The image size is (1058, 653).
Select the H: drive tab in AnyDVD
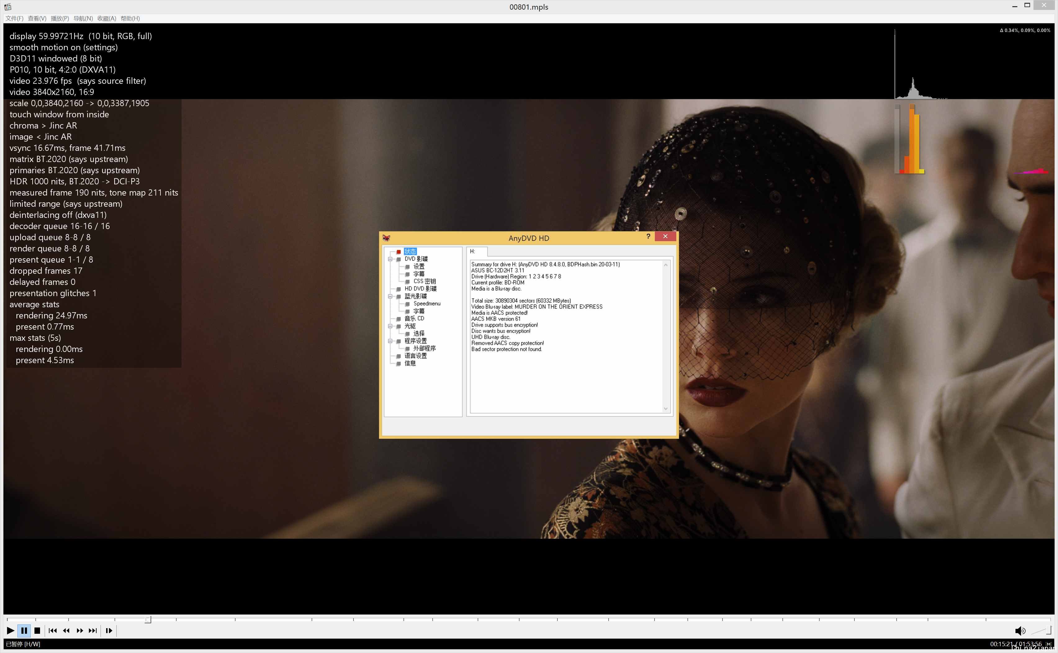pos(476,251)
